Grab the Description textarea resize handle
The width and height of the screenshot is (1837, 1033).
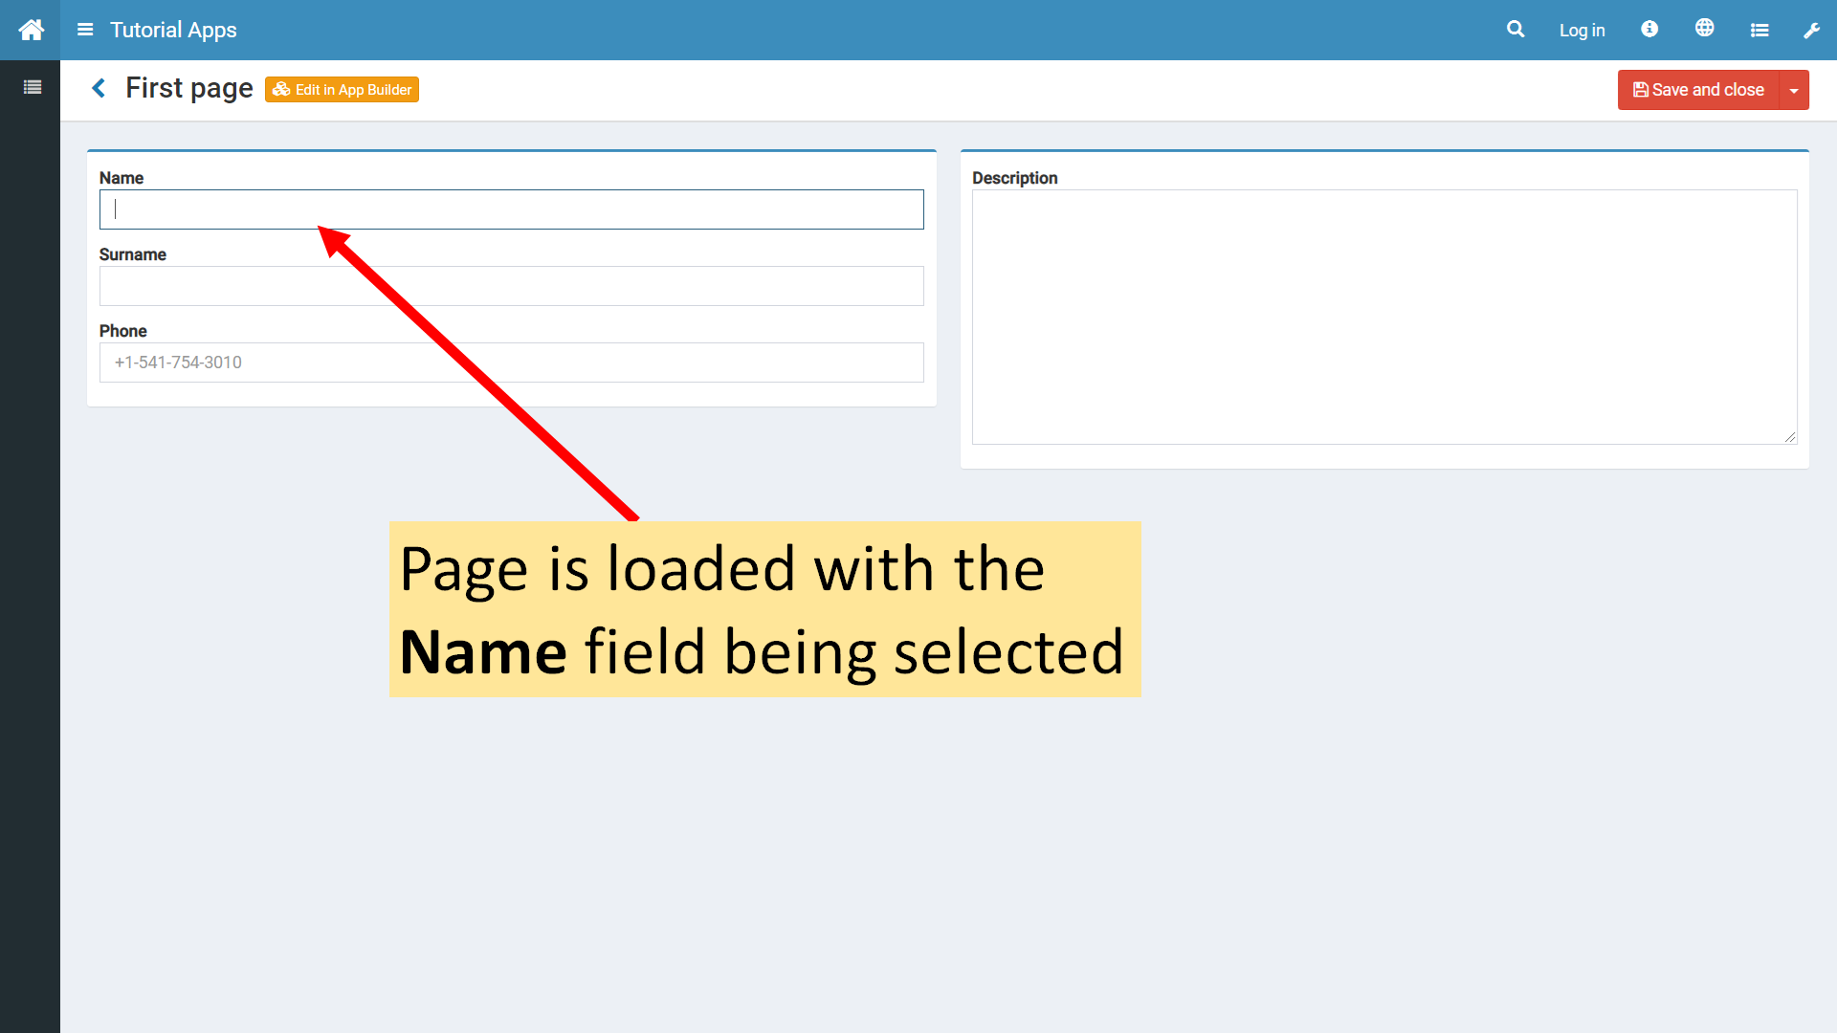click(1790, 437)
